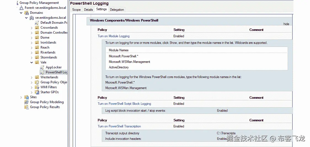The height and width of the screenshot is (147, 310).
Task: Expand the Reach OU
Action: [32, 48]
